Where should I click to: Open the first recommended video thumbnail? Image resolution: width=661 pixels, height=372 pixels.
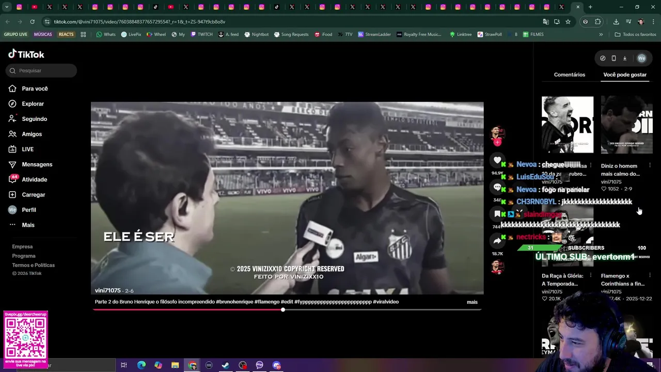[x=568, y=125]
